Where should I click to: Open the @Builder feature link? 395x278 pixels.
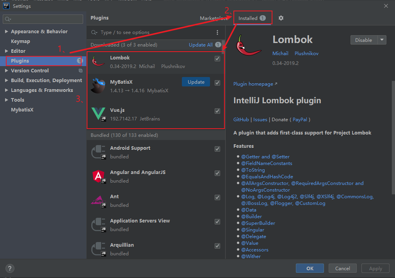pyautogui.click(x=251, y=217)
